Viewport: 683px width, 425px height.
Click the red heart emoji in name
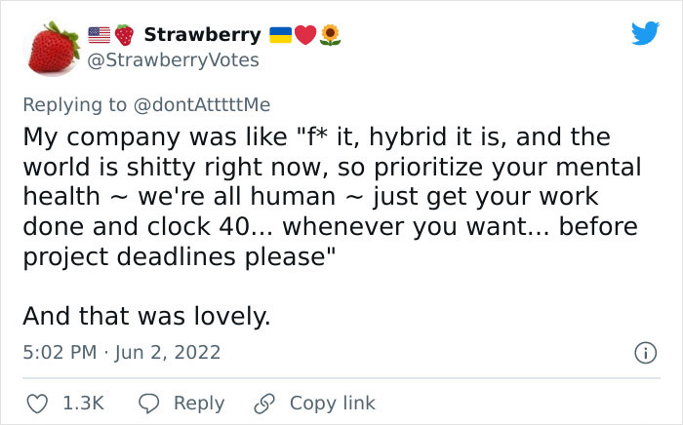305,35
